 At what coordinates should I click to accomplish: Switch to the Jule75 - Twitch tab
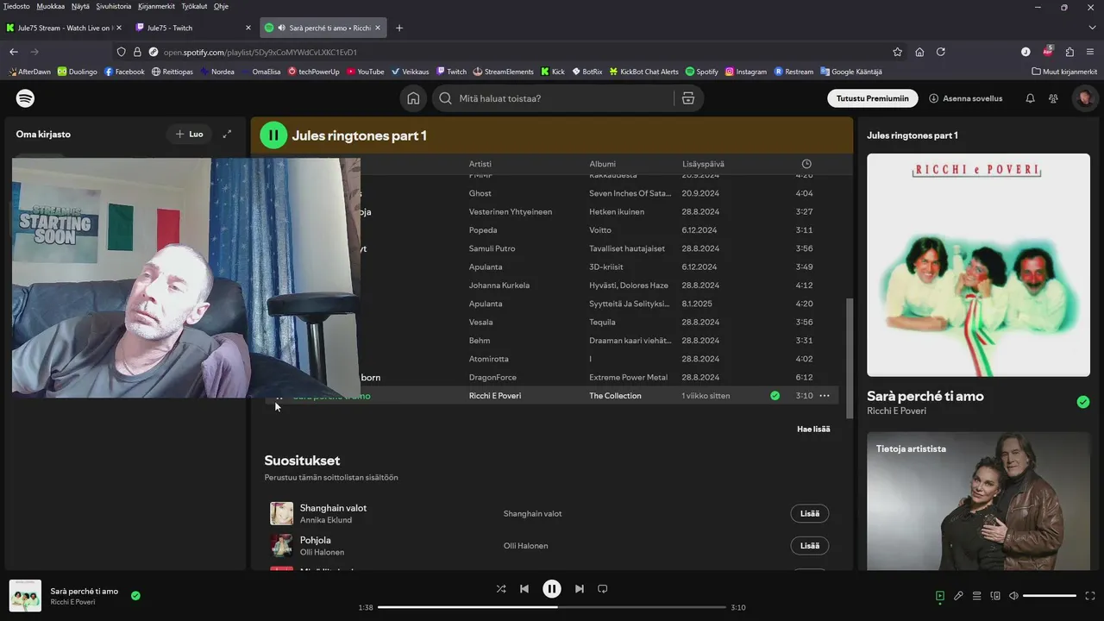pyautogui.click(x=193, y=28)
